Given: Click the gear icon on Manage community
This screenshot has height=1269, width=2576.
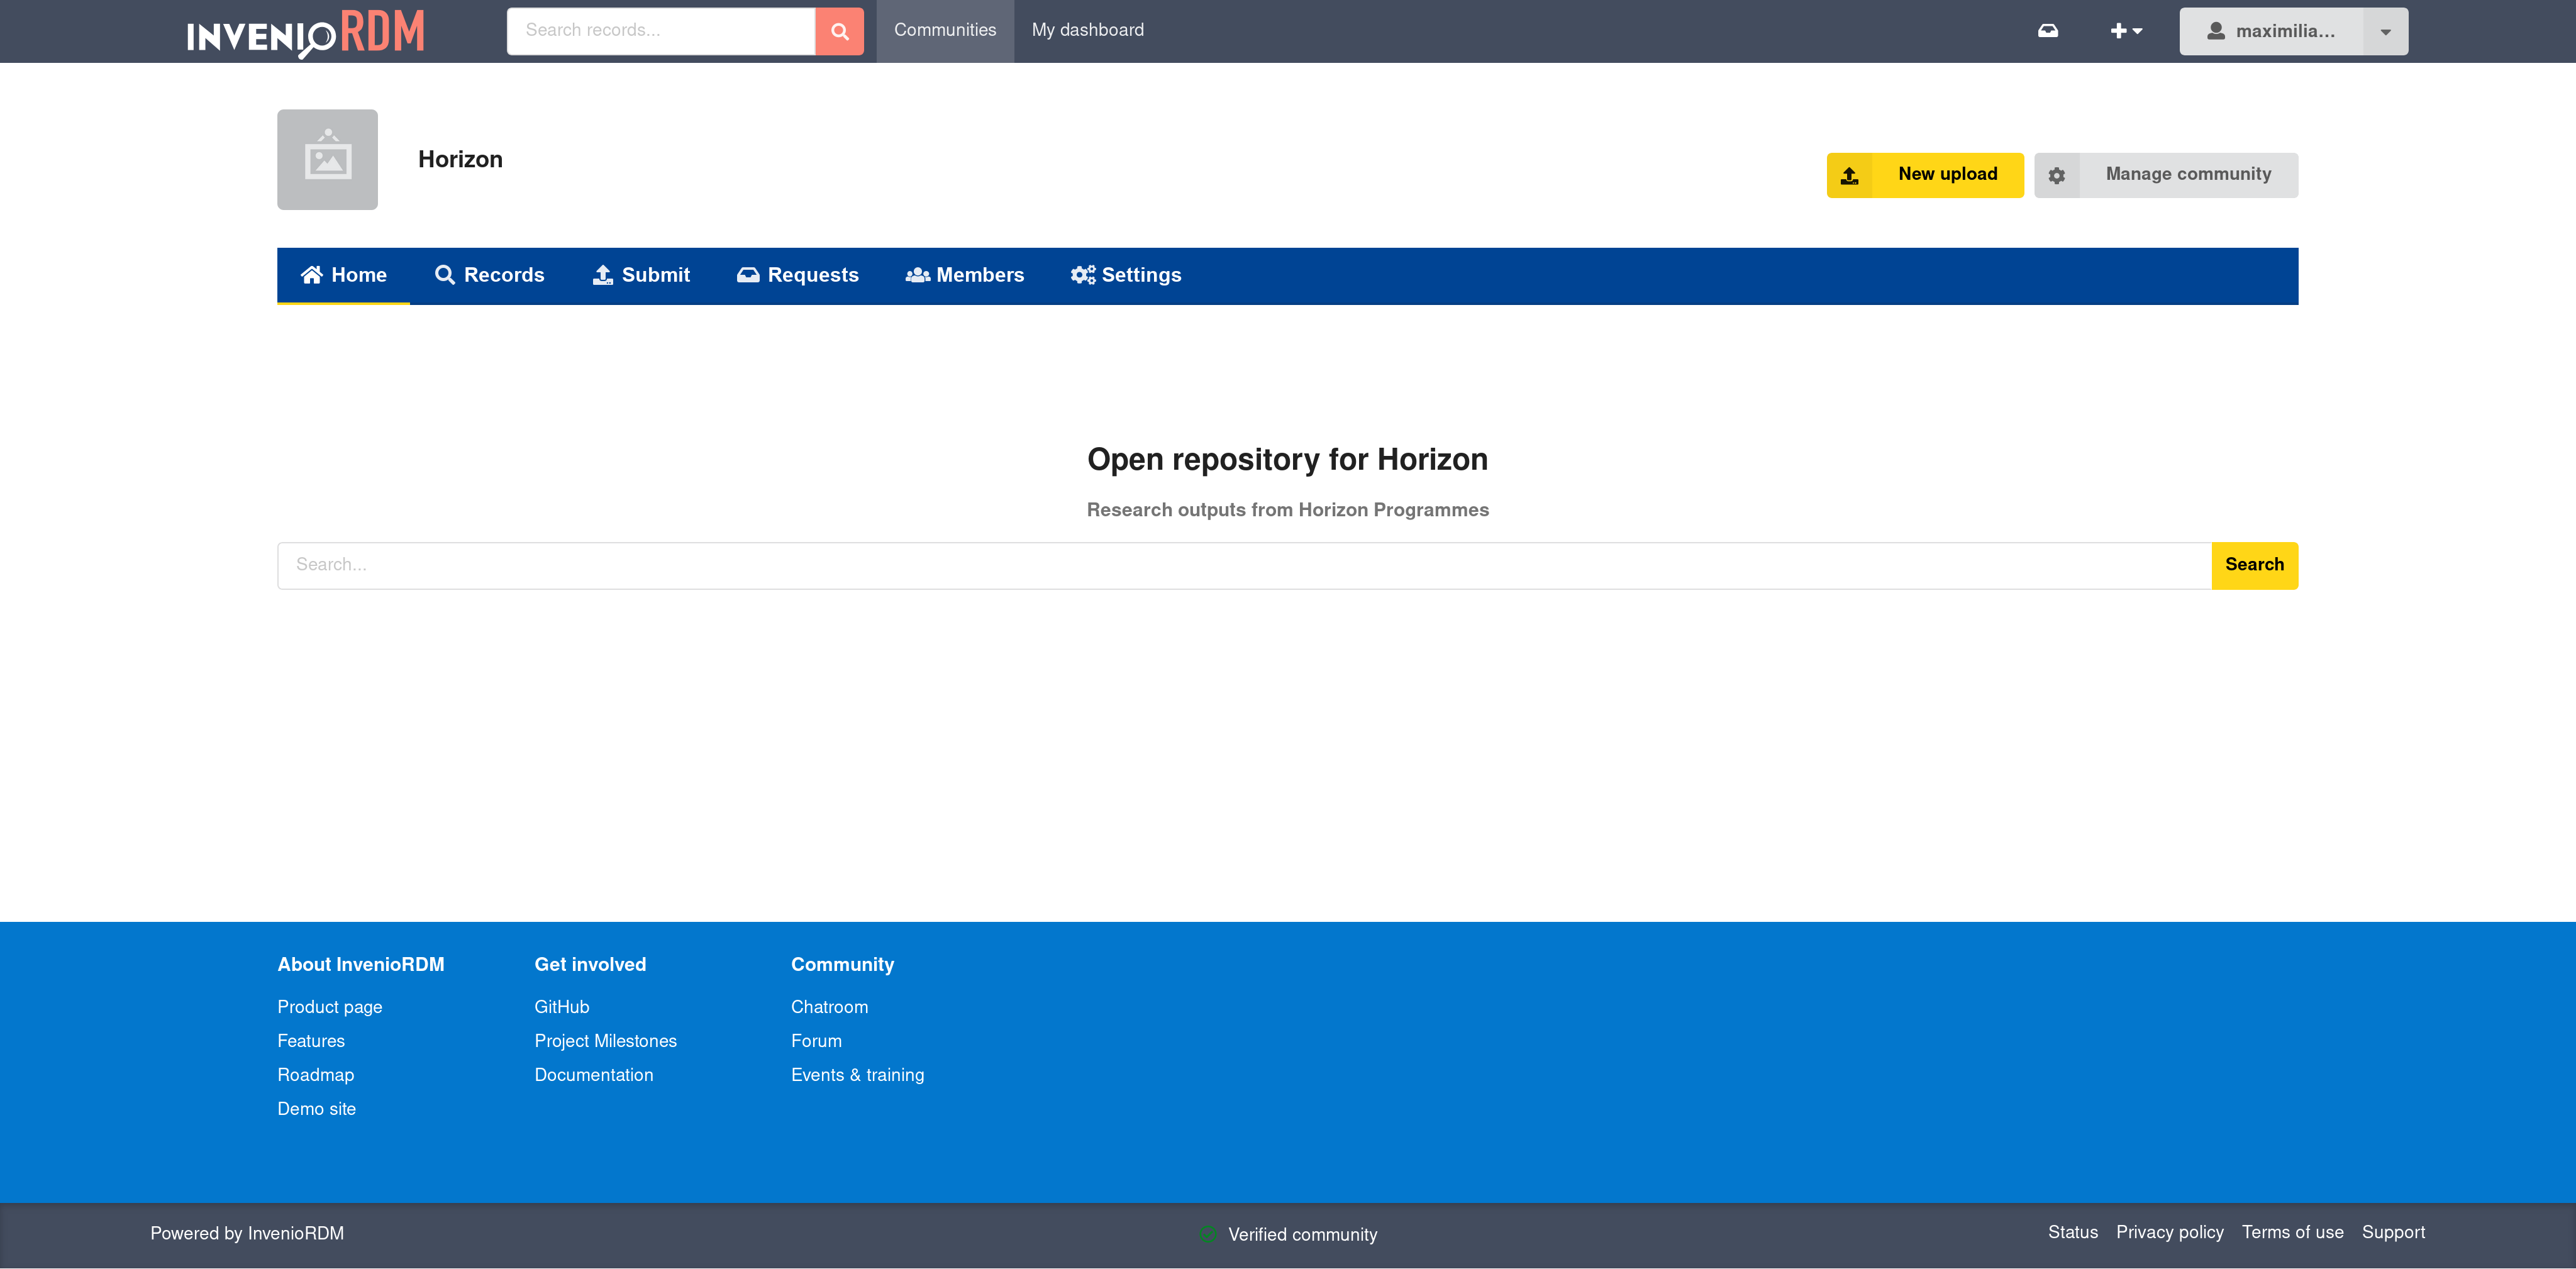Looking at the screenshot, I should [2057, 175].
